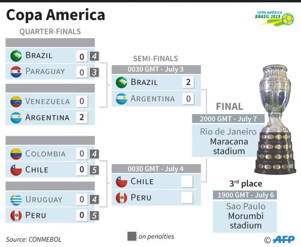The width and height of the screenshot is (301, 247).
Task: Click the Paraguay flag icon
Action: pyautogui.click(x=16, y=72)
